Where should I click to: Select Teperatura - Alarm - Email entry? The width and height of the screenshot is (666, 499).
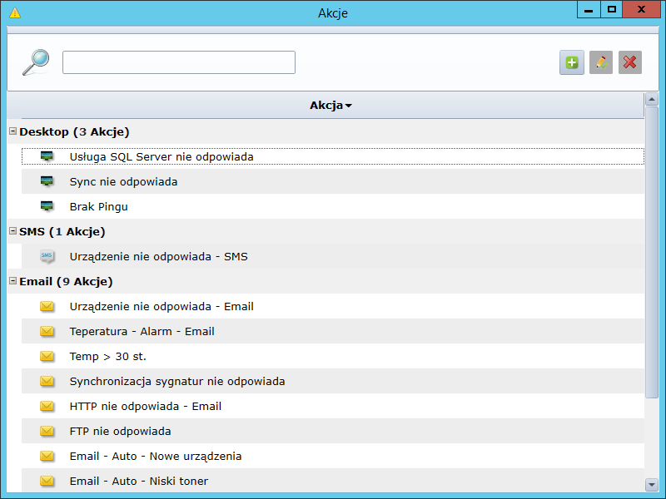pos(142,331)
